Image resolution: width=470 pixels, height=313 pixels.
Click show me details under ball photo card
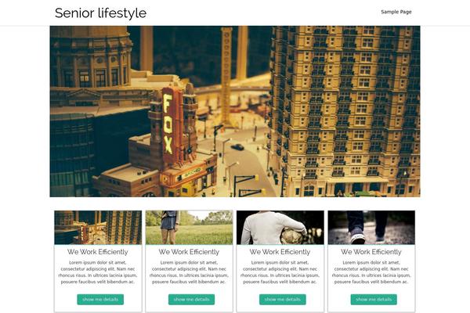(x=283, y=300)
